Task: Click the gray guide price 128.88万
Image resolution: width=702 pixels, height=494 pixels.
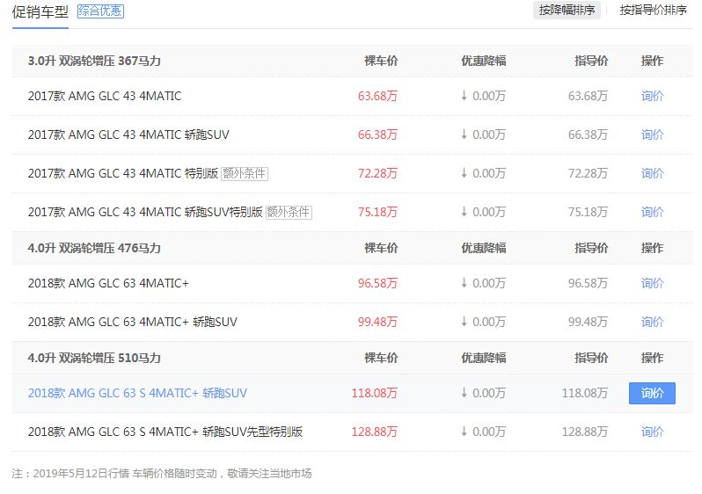Action: click(x=585, y=432)
